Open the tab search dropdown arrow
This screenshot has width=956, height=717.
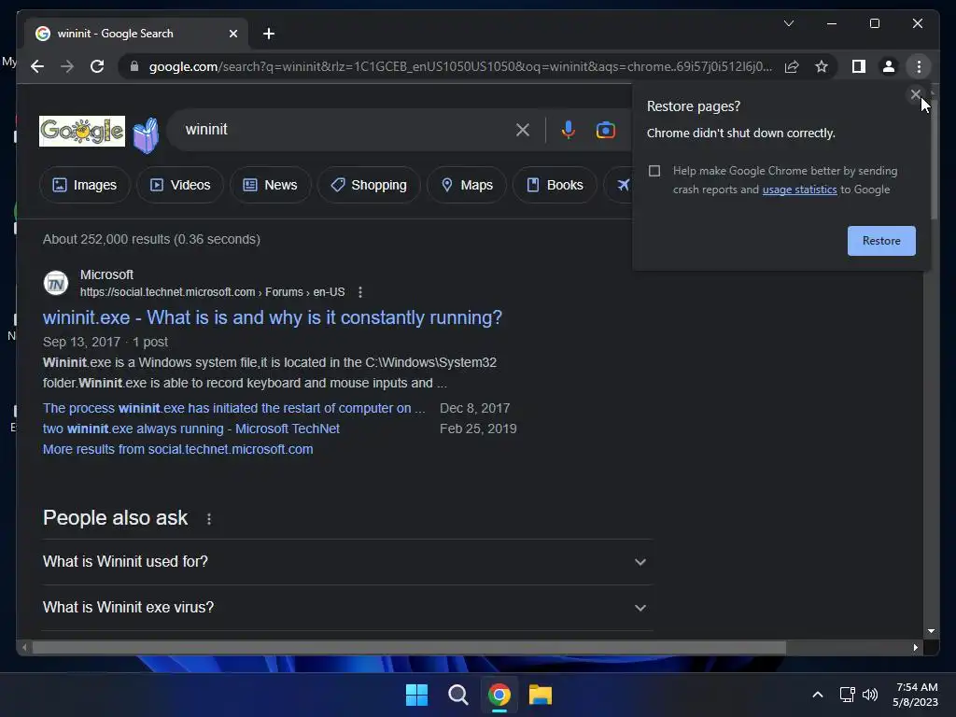pos(788,23)
